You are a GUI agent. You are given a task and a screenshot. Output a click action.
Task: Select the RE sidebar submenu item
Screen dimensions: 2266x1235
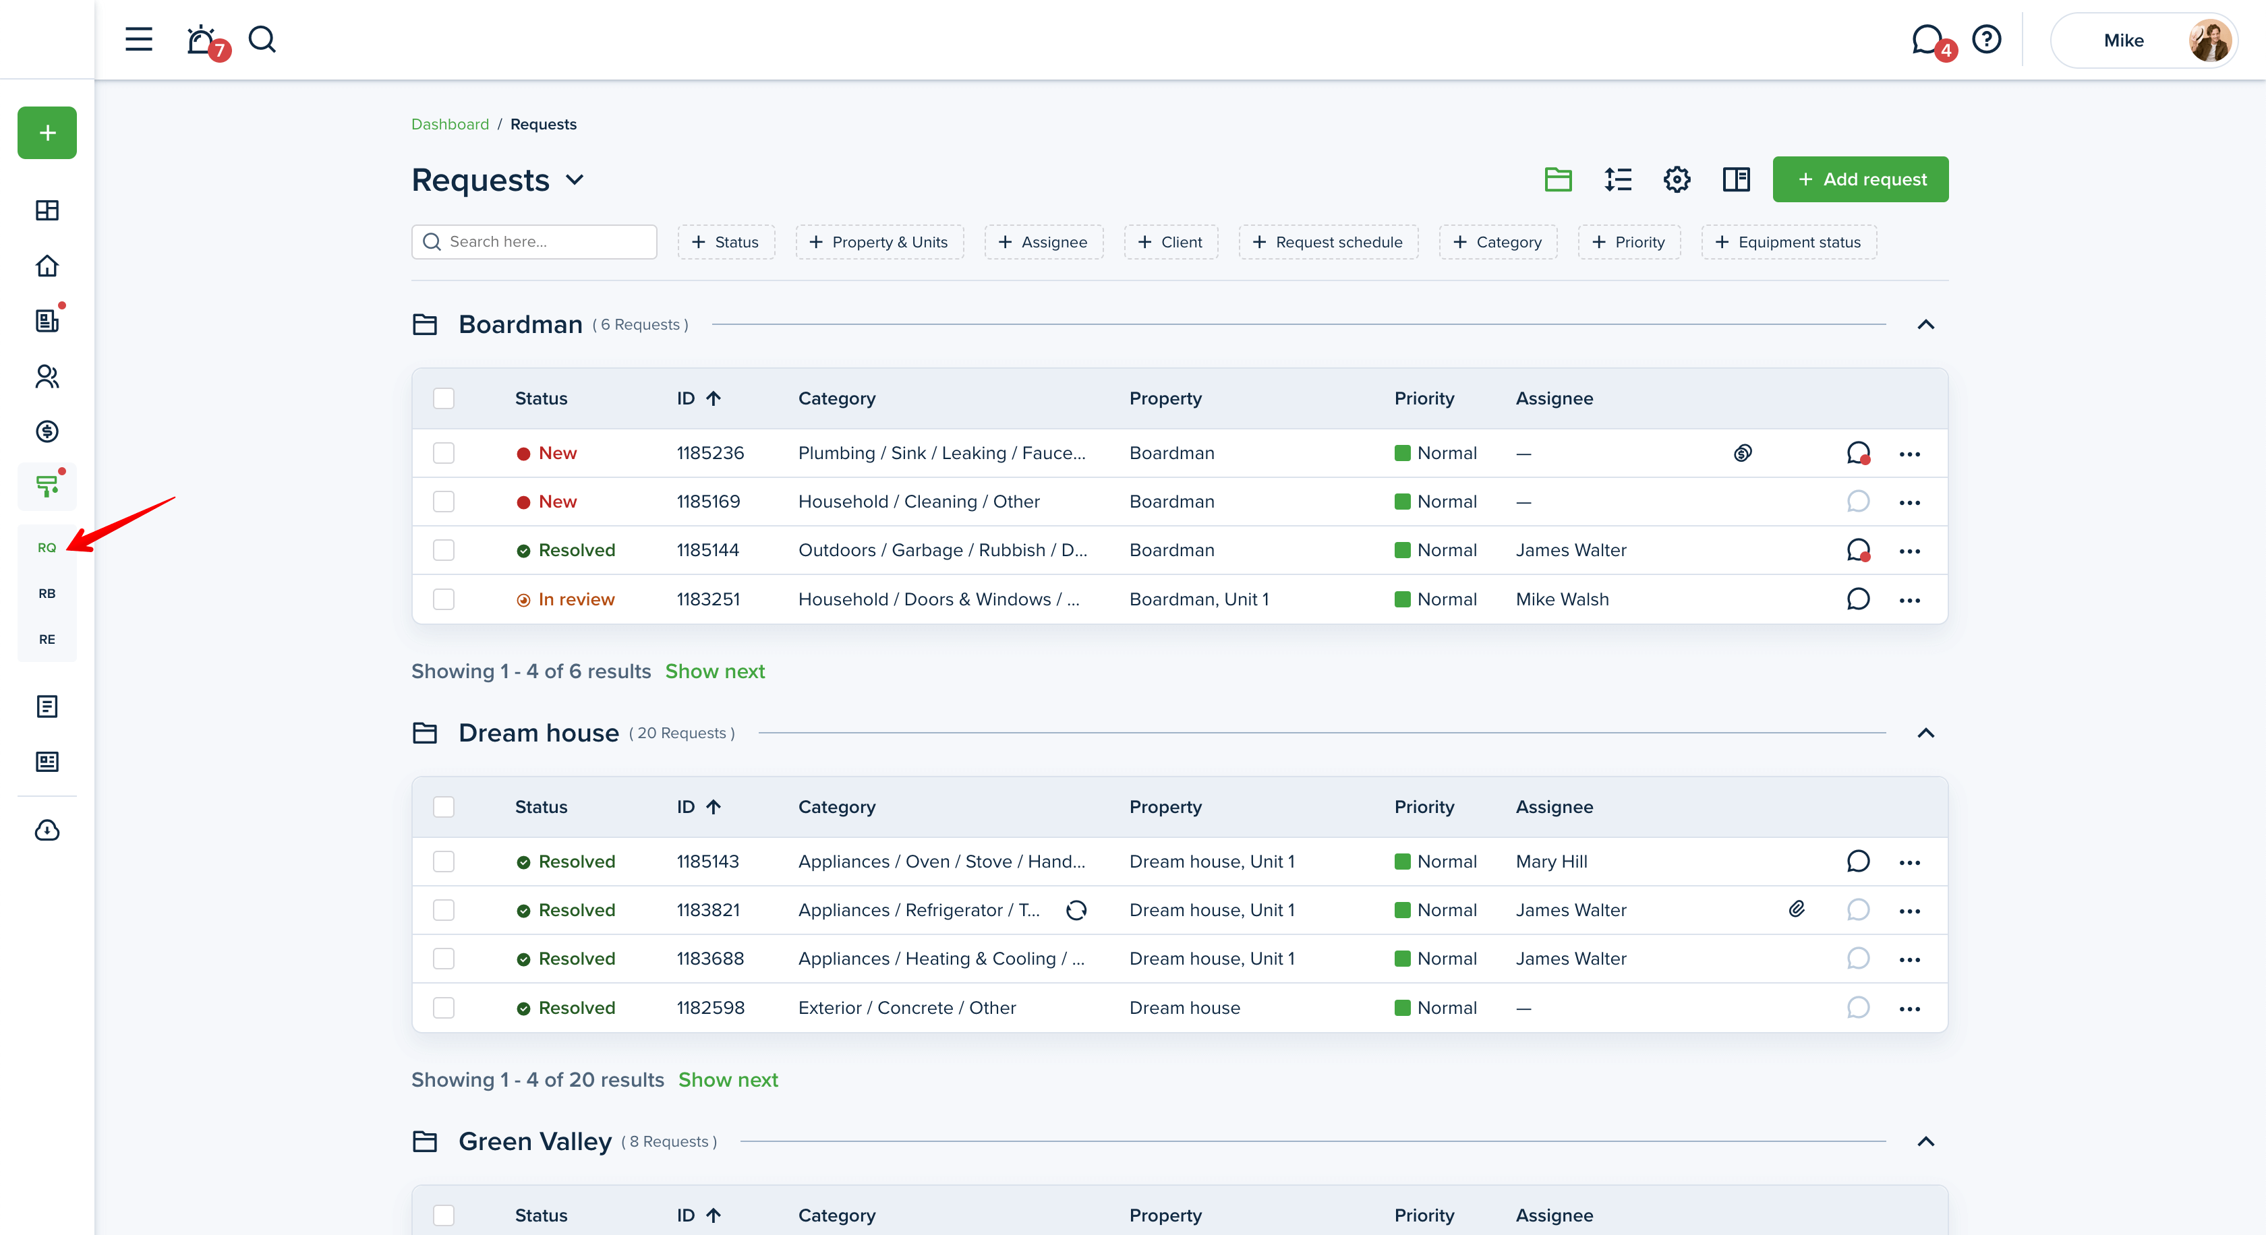[x=47, y=639]
